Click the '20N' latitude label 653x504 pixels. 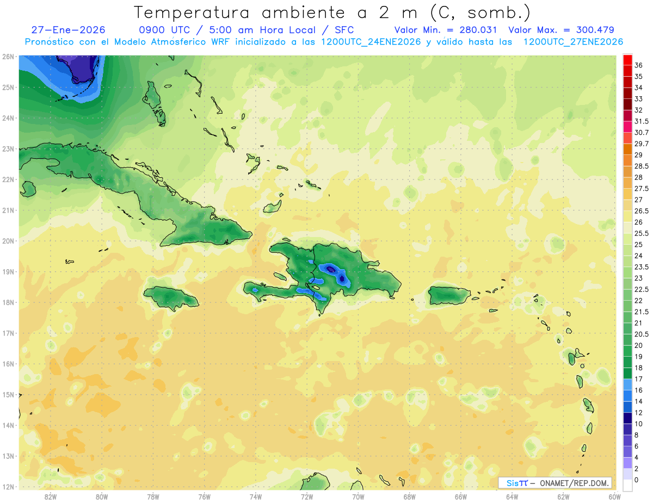click(8, 241)
